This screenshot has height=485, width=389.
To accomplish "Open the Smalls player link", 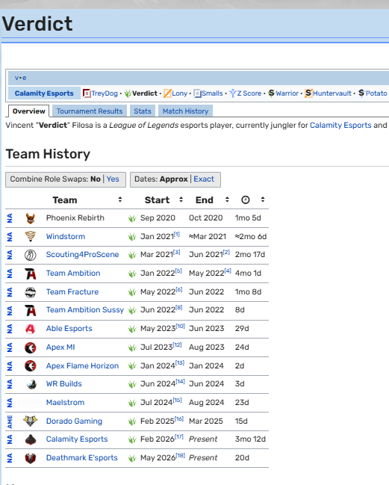I will click(x=212, y=93).
